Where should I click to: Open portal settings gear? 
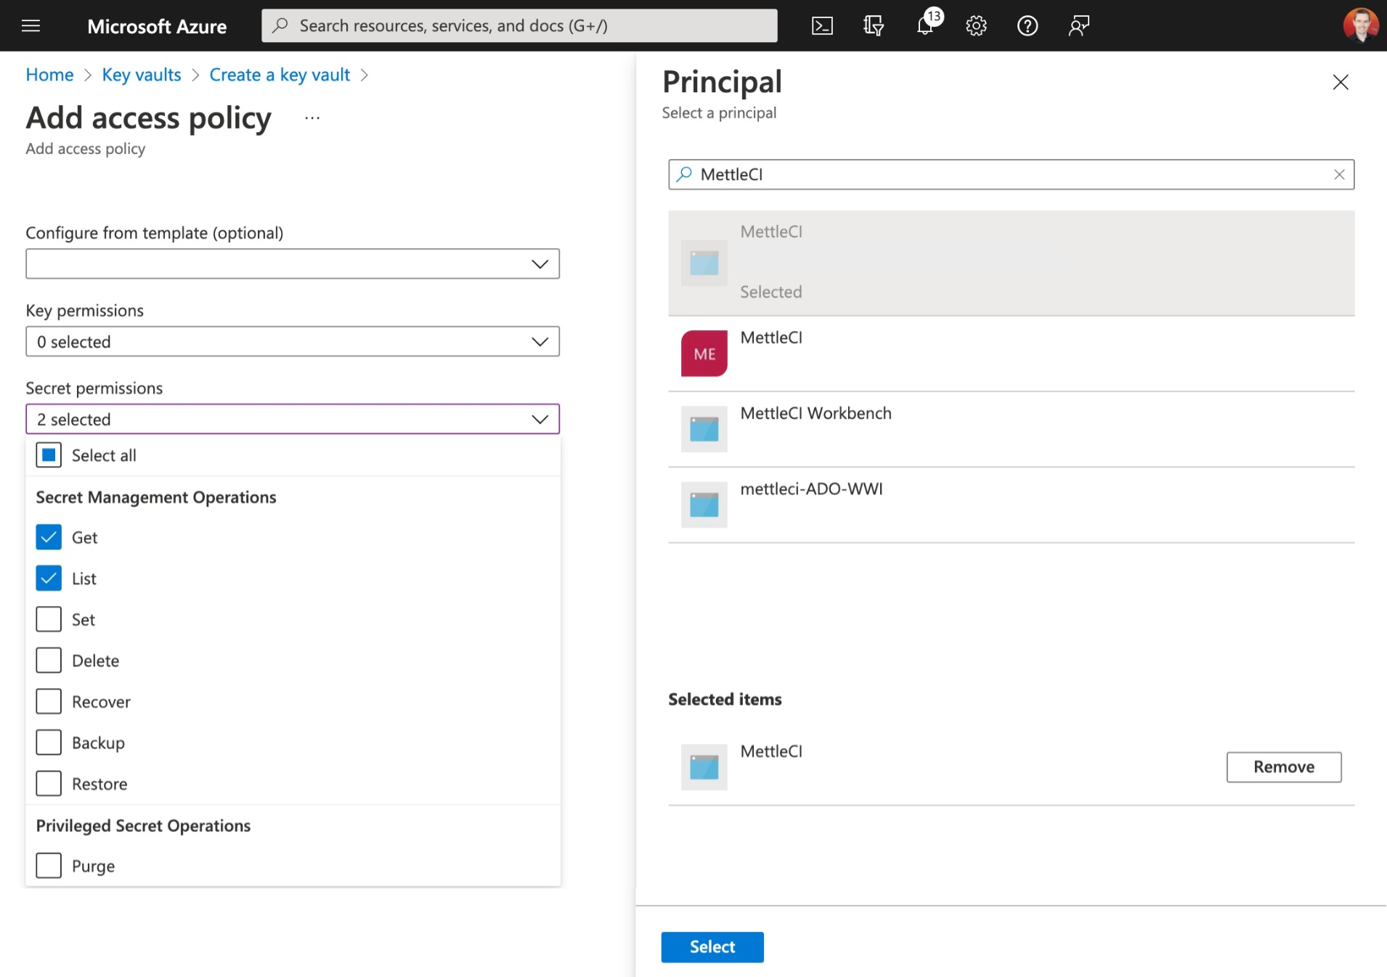pos(976,26)
